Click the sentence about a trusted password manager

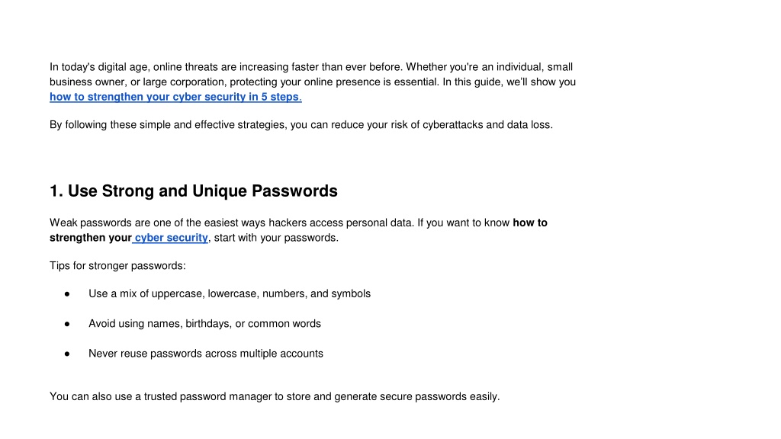(275, 396)
